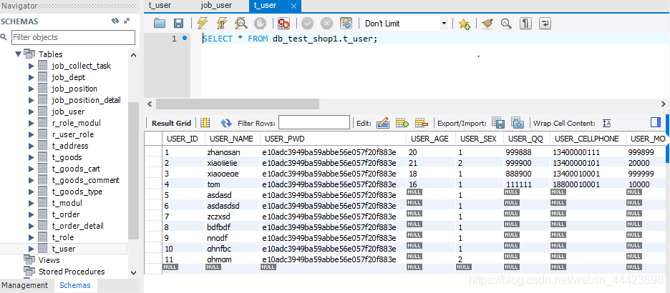Toggle result grid form view icon
Viewport: 670px width, 293px height.
pyautogui.click(x=205, y=123)
